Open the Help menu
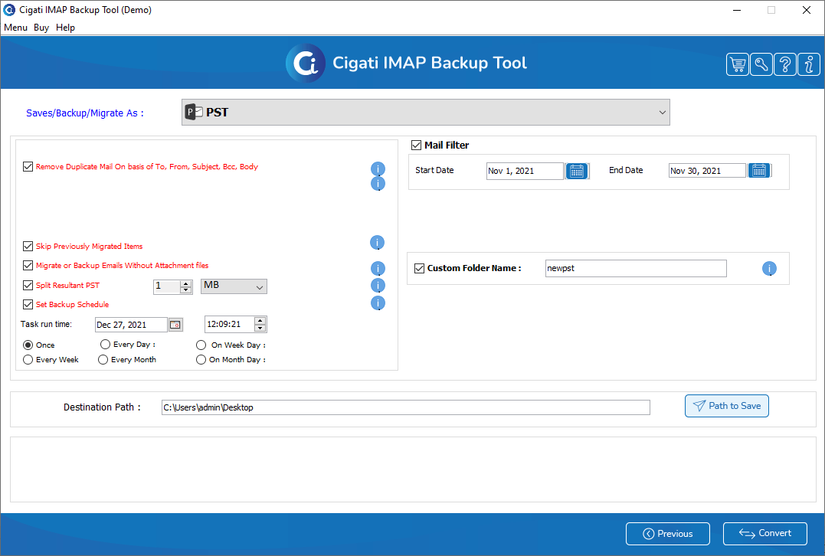The width and height of the screenshot is (825, 556). [x=65, y=28]
